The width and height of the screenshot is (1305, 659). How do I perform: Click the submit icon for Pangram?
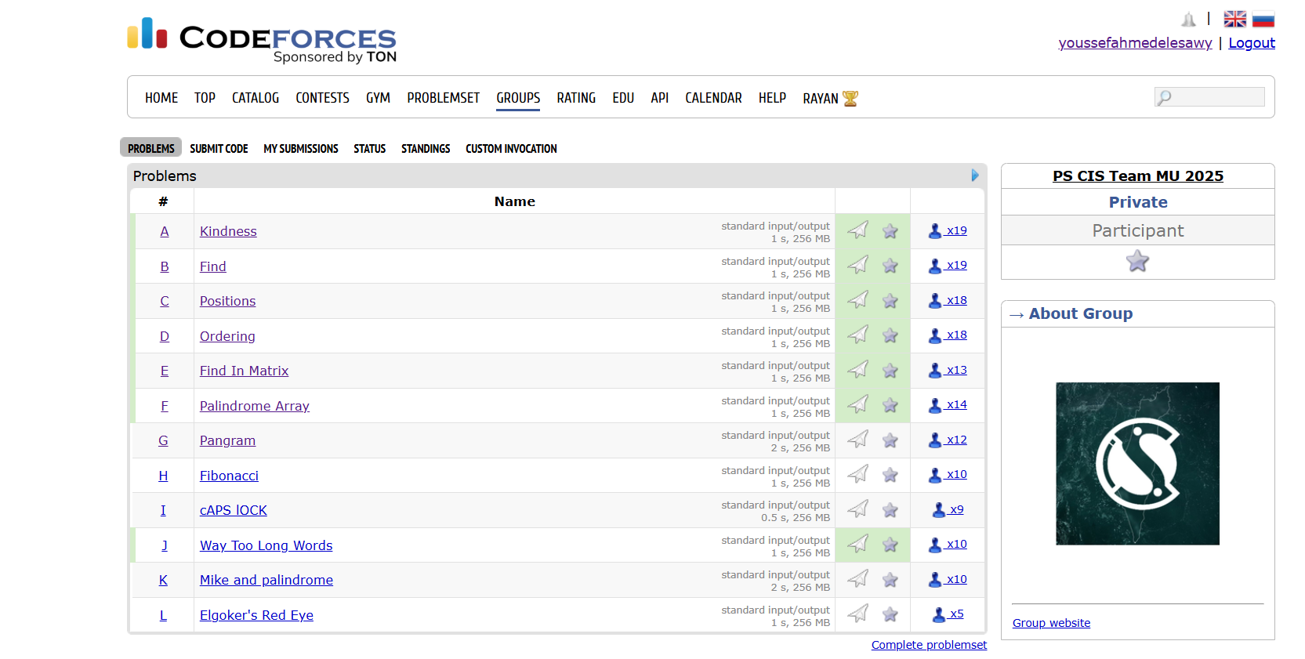click(x=858, y=440)
